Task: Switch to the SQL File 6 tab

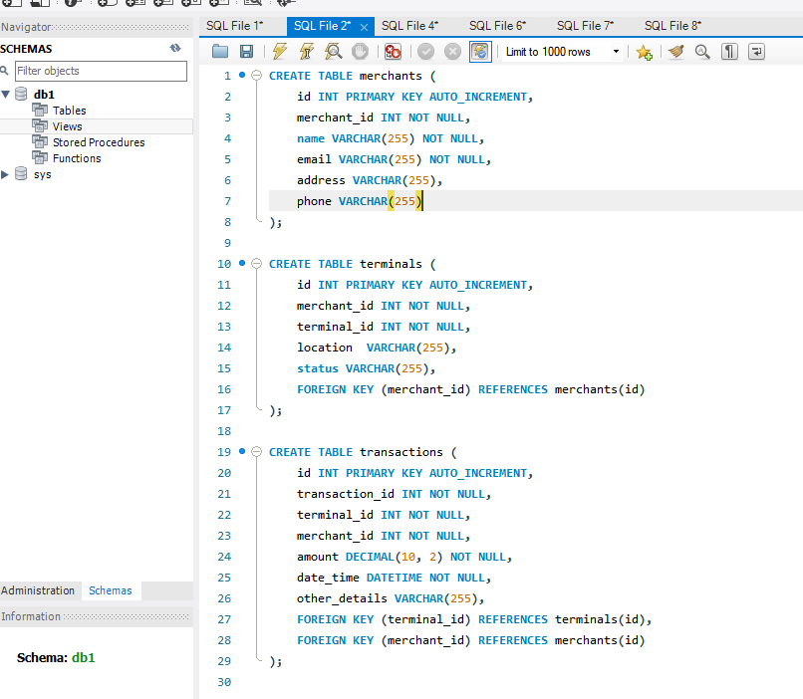Action: 496,25
